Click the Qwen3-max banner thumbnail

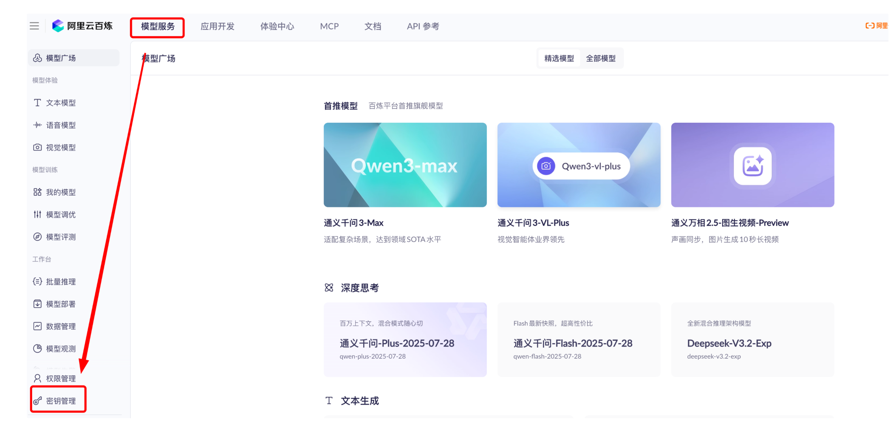pyautogui.click(x=405, y=165)
